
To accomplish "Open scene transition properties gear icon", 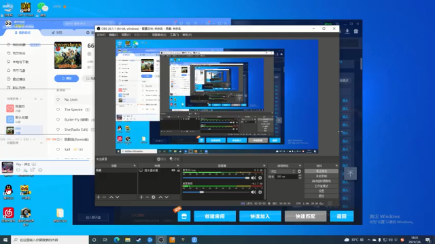I will pos(299,171).
